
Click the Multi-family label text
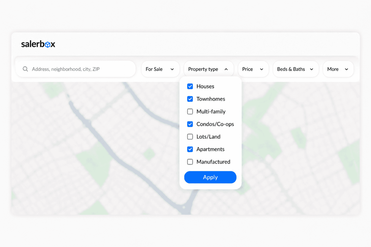click(x=211, y=111)
